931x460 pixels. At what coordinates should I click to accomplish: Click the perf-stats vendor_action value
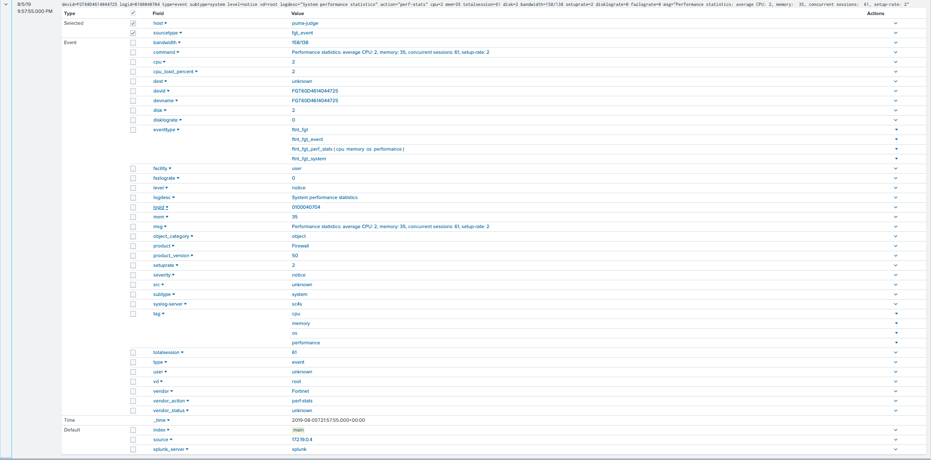coord(302,401)
